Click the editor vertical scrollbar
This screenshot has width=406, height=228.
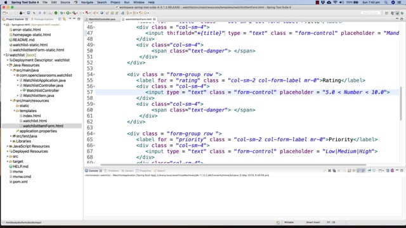coord(402,103)
